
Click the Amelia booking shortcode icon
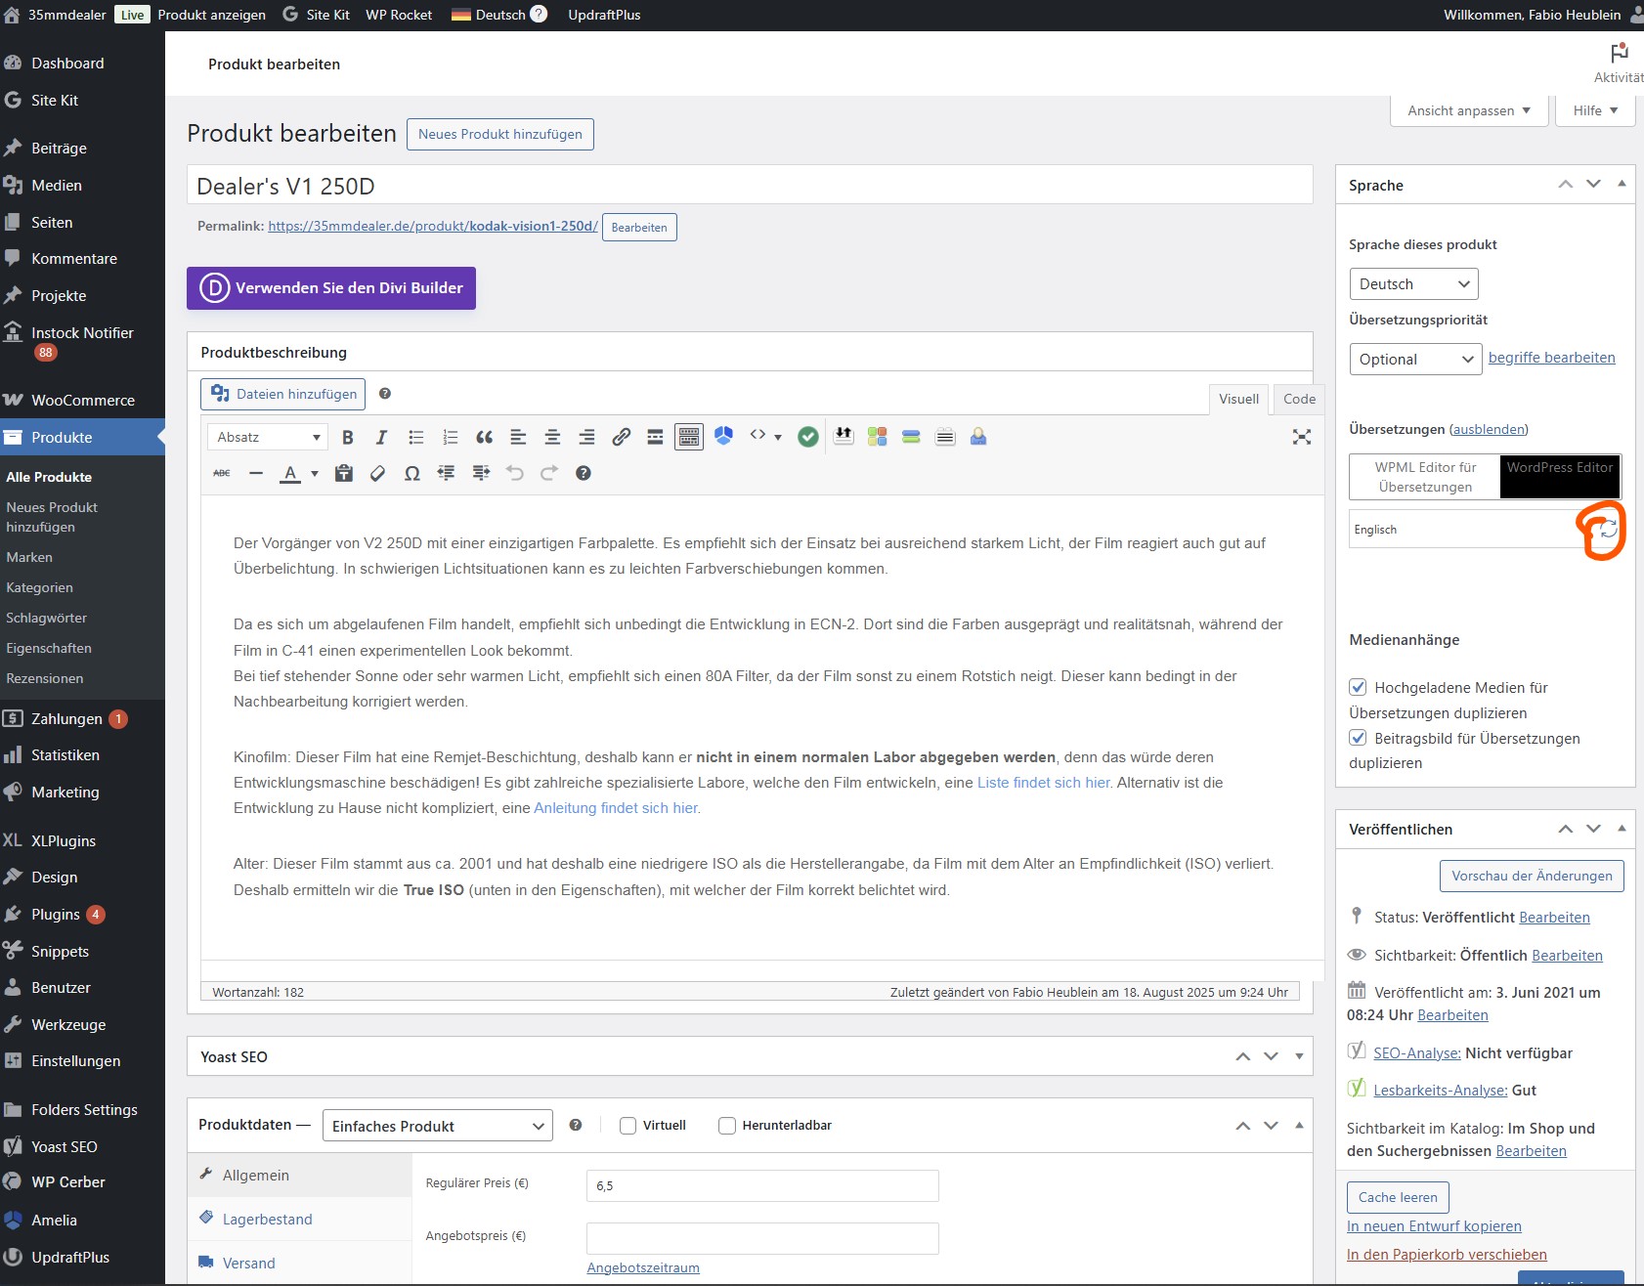(x=723, y=437)
